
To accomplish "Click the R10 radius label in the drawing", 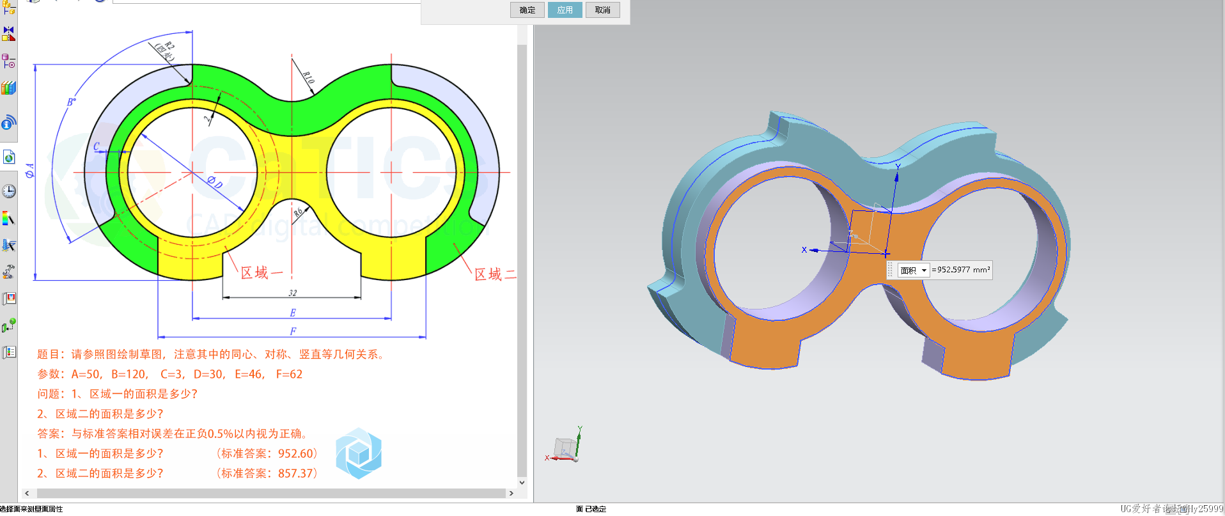I will pos(308,77).
